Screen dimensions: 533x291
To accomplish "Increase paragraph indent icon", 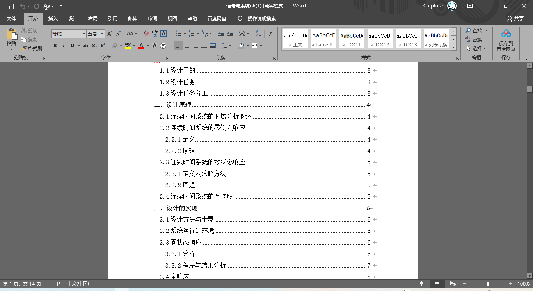I will 230,34.
